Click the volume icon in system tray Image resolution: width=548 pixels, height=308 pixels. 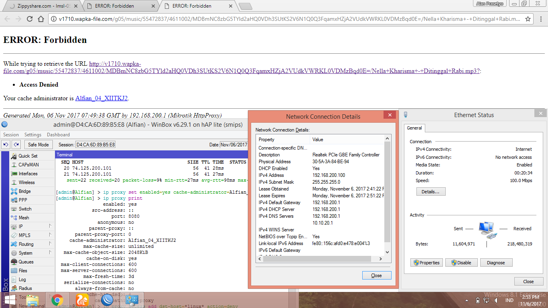[x=497, y=300]
